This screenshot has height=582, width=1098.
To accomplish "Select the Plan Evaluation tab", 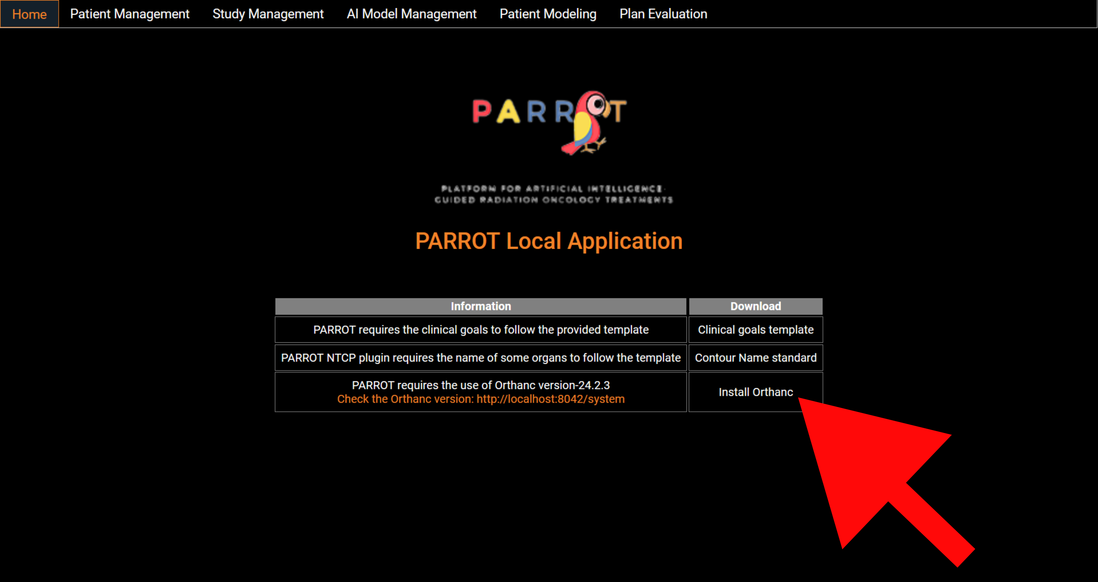I will pos(663,14).
